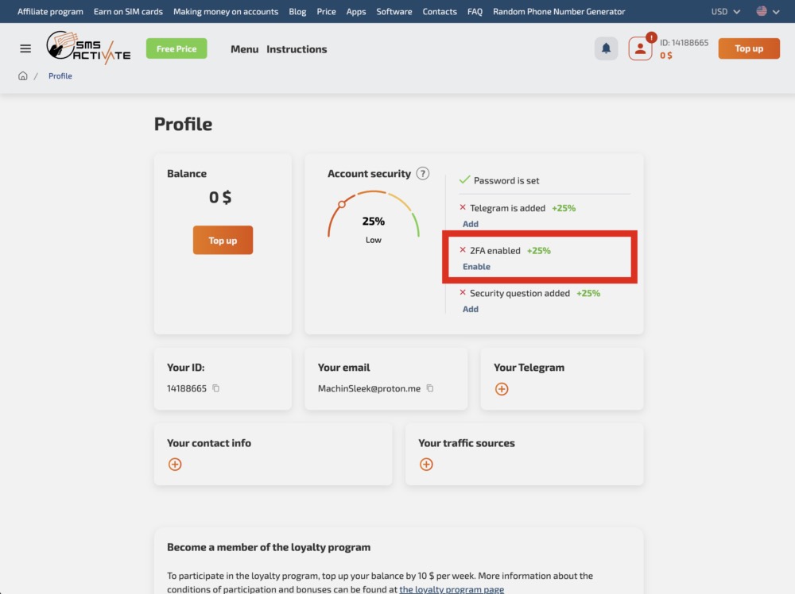Image resolution: width=795 pixels, height=594 pixels.
Task: Add Telegram with plus icon
Action: (502, 389)
